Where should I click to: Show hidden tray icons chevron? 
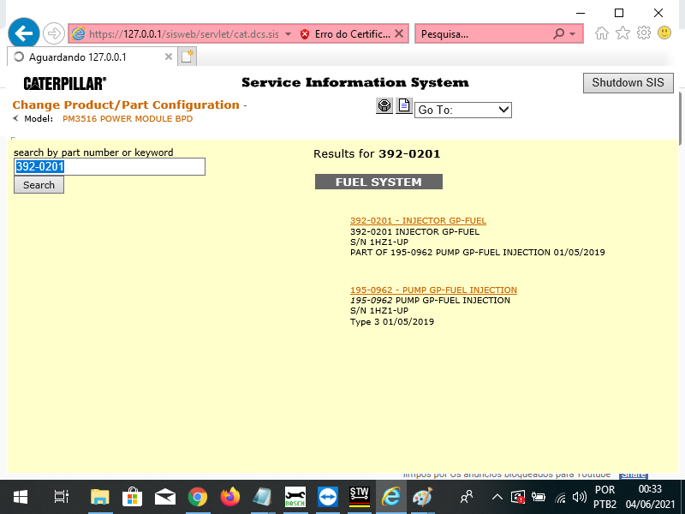[x=497, y=497]
